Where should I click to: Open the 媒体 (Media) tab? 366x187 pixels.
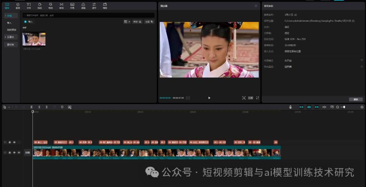click(x=7, y=6)
